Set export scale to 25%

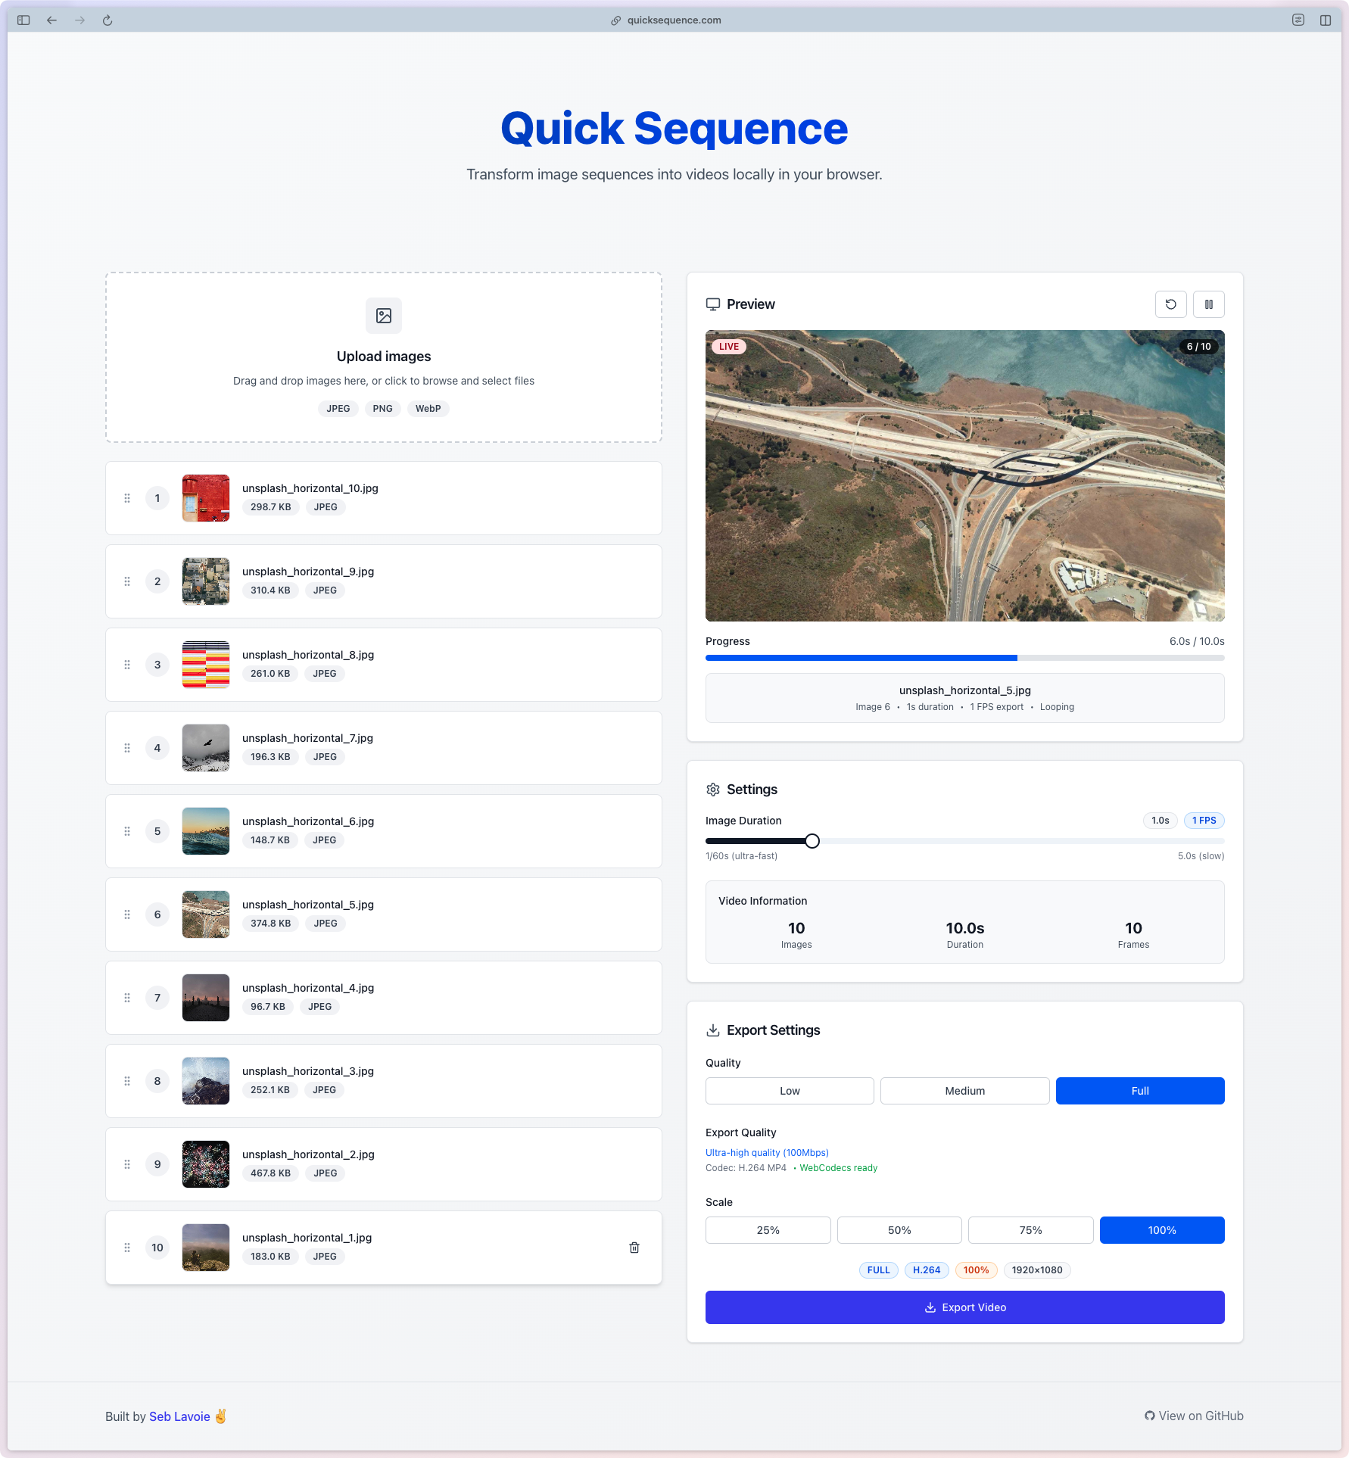tap(768, 1230)
